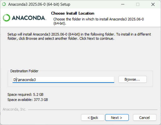The image size is (161, 125).
Task: Click the window title Anaconda3 2025.06-0 Setup
Action: [x=39, y=4]
